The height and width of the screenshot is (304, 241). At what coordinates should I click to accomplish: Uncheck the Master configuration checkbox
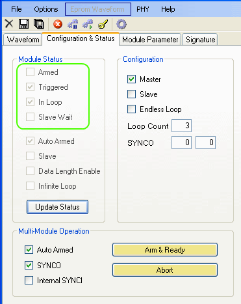click(x=131, y=79)
